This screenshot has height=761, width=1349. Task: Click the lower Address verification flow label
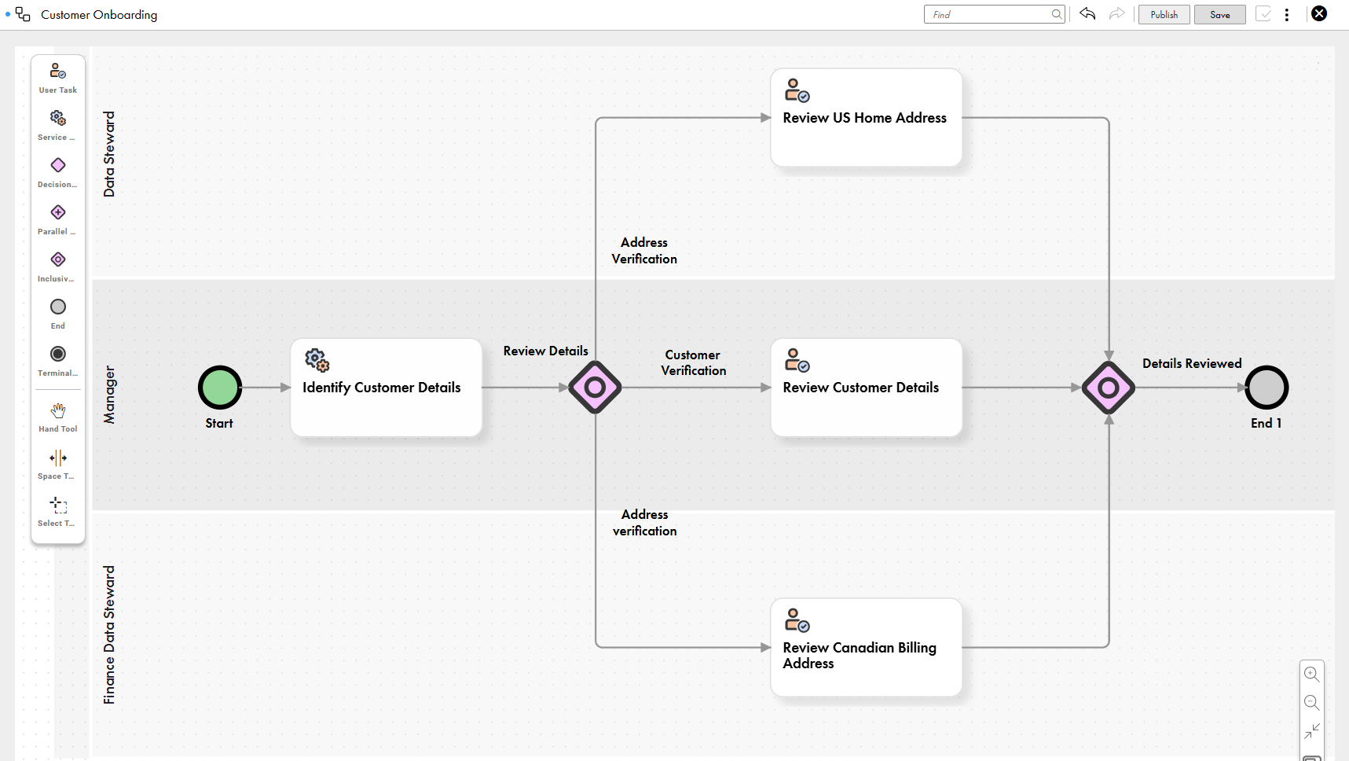644,523
